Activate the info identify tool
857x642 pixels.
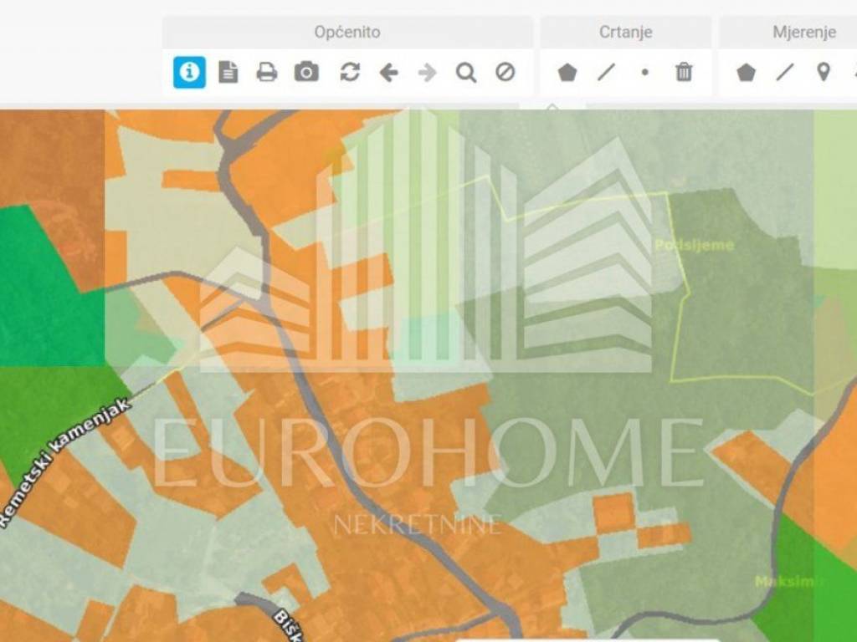click(x=189, y=73)
